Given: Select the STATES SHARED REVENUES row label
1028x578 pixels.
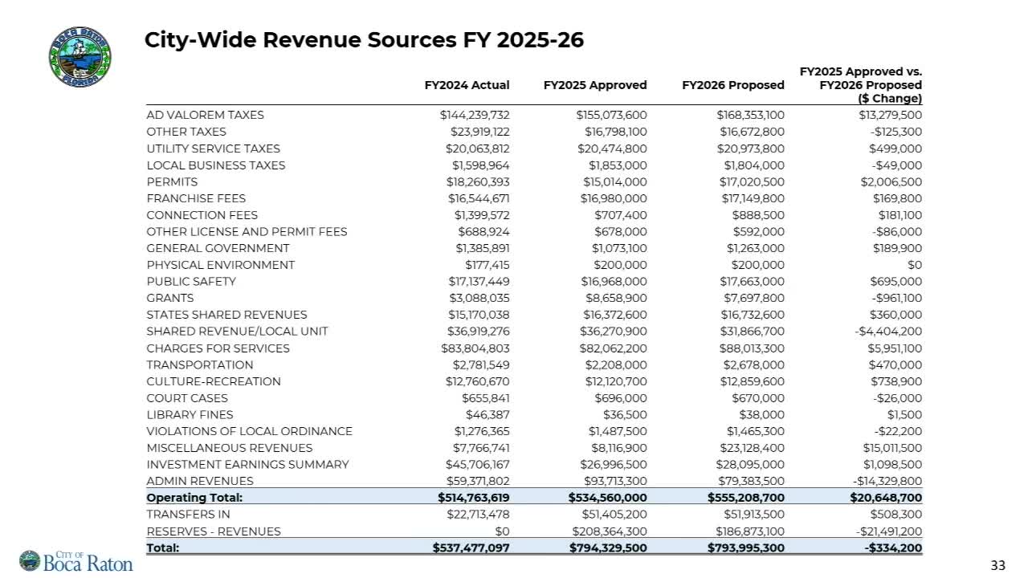Looking at the screenshot, I should click(x=226, y=315).
